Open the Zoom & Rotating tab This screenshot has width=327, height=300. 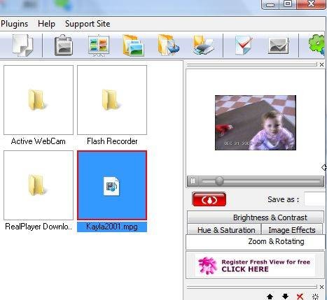coord(256,242)
